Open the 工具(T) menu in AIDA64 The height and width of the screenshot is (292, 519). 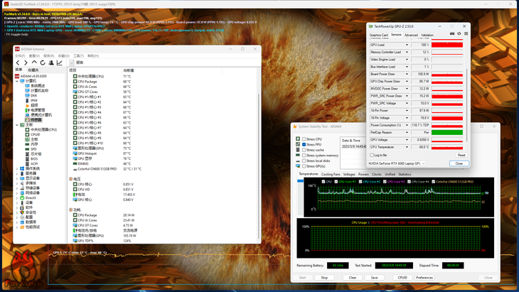(78, 56)
